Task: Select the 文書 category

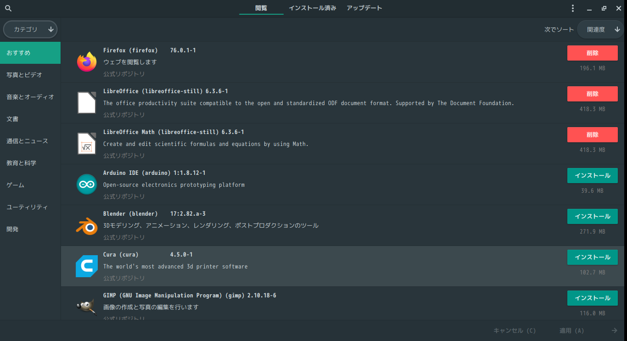Action: tap(30, 119)
